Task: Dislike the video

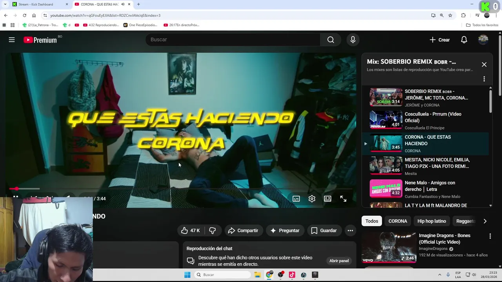Action: pos(213,231)
